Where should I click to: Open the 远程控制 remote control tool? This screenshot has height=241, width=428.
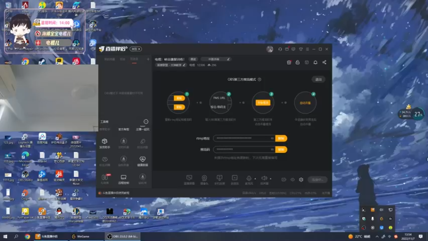(124, 179)
